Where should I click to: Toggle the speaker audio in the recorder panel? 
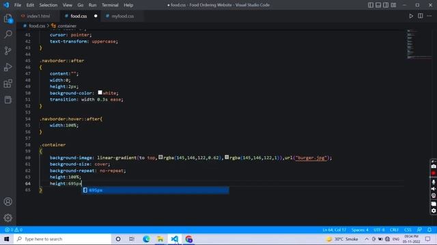pos(434,189)
